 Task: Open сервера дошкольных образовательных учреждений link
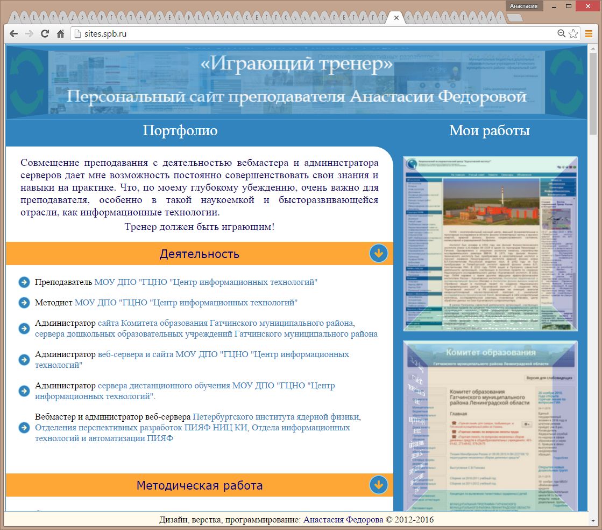(206, 333)
